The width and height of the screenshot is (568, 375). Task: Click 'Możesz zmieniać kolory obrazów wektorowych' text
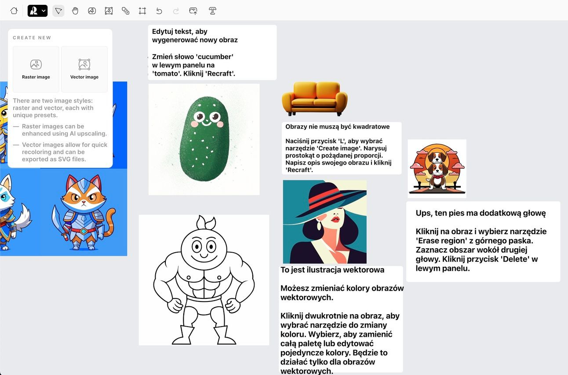tap(342, 293)
